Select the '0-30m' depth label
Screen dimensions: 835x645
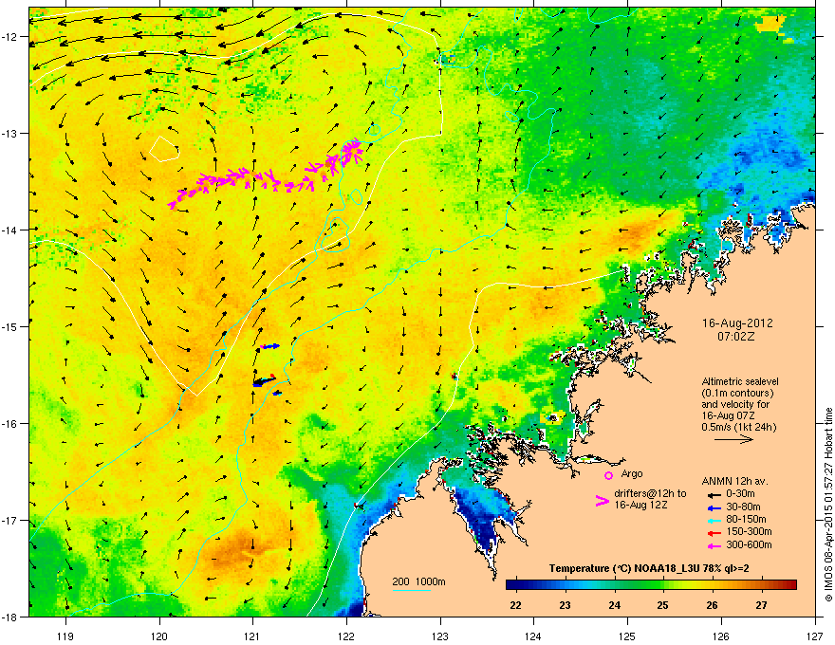(x=740, y=494)
